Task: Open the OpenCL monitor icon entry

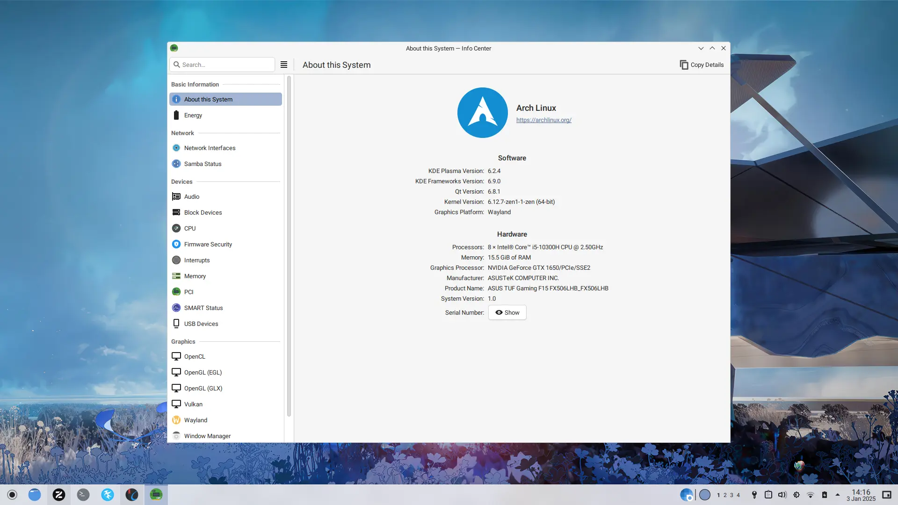Action: click(176, 356)
